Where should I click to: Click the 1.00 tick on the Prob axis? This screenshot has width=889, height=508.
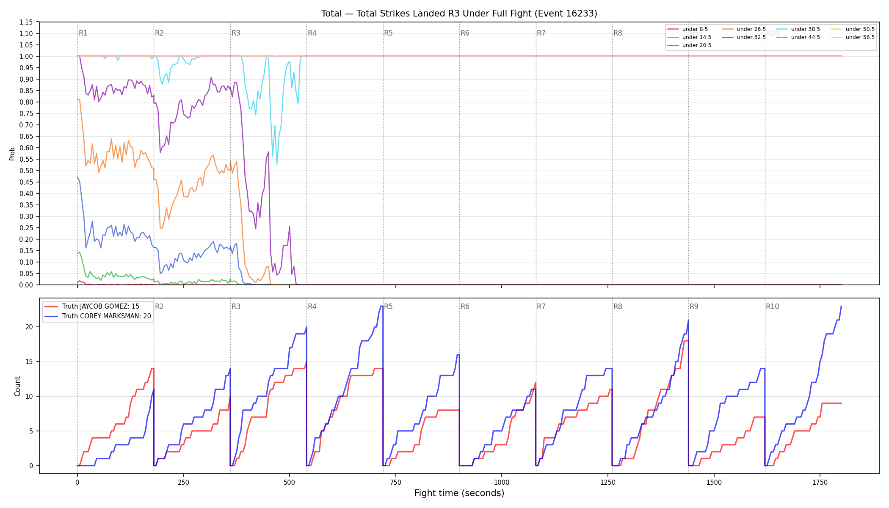[x=26, y=56]
